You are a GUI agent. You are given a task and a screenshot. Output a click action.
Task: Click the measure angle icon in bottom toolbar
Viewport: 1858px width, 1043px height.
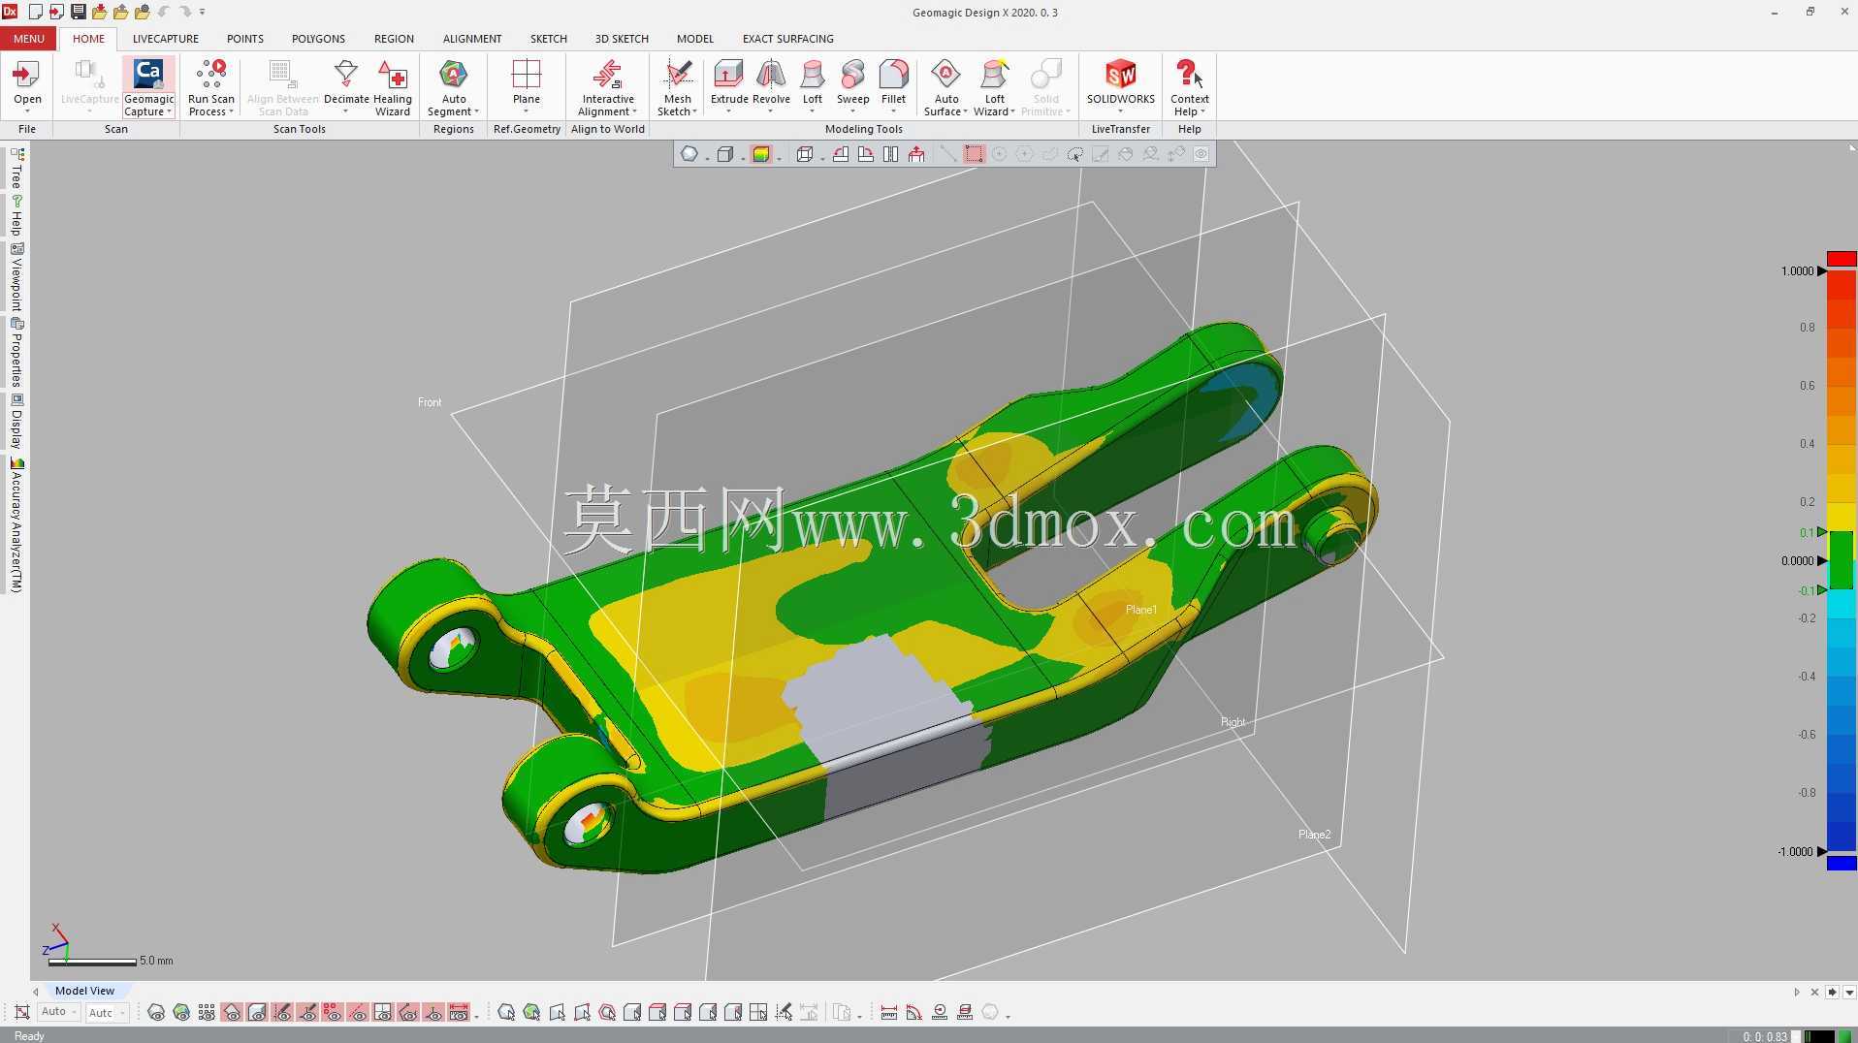click(913, 1013)
